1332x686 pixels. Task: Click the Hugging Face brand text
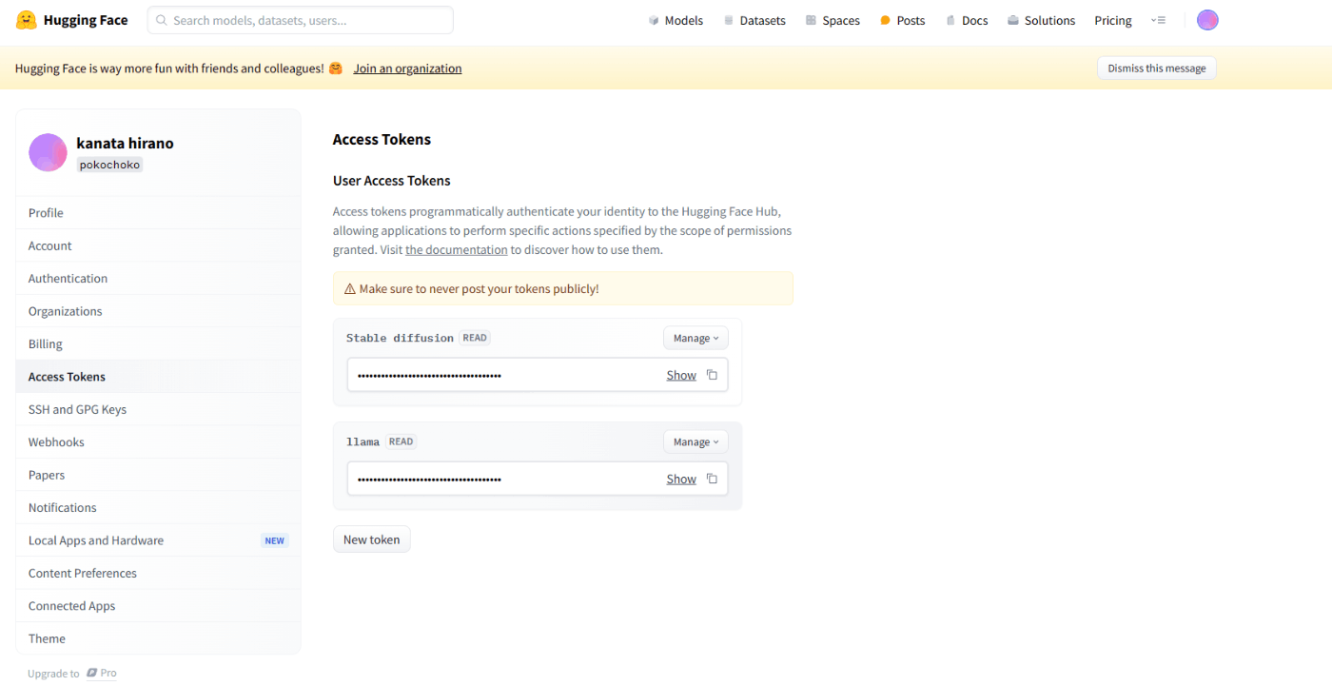coord(86,20)
